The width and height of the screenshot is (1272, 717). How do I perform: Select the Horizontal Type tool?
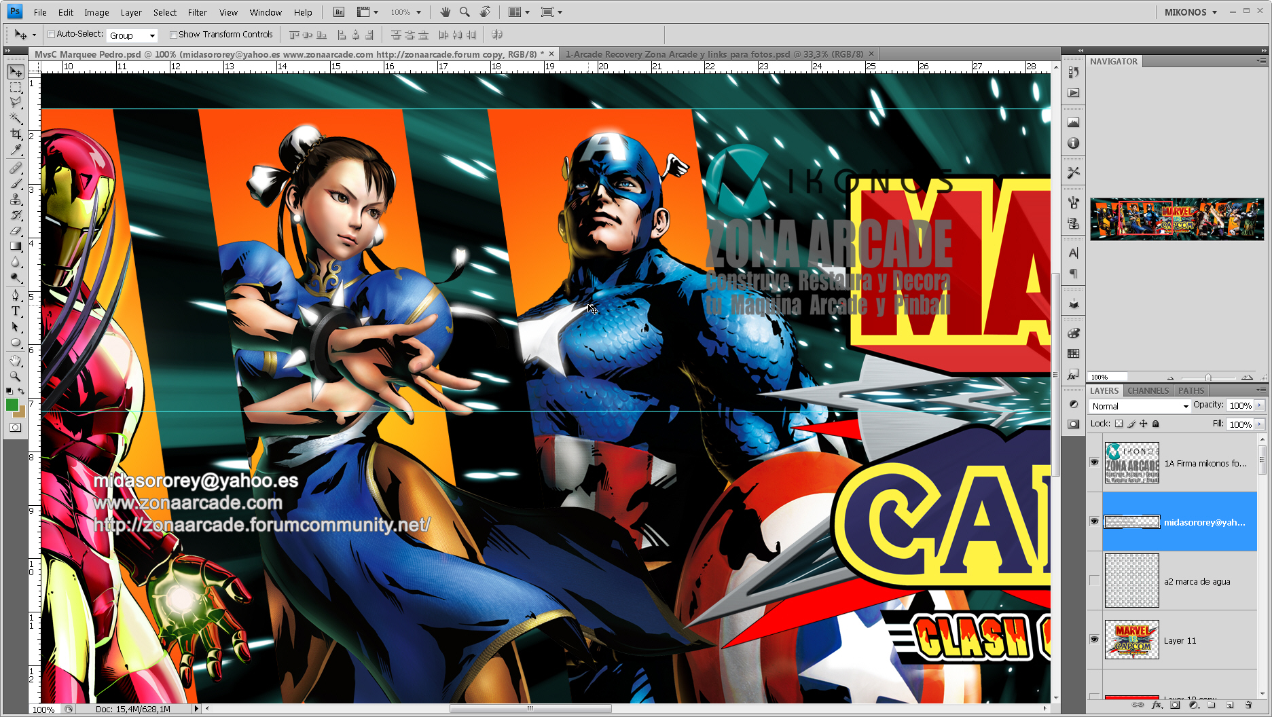[x=16, y=311]
